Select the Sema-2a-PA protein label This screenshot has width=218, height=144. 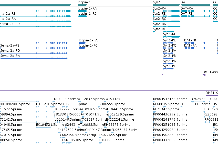10,56
